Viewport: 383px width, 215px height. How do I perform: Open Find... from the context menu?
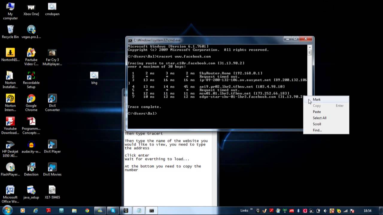point(326,130)
